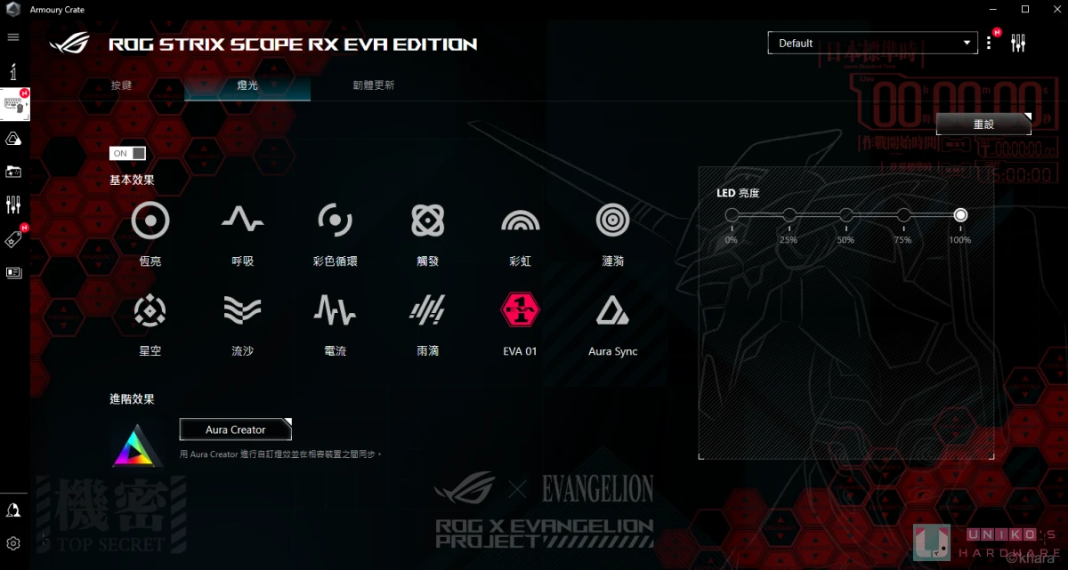Launch Aura Creator with its button
Screen dimensions: 1068x570
236,430
